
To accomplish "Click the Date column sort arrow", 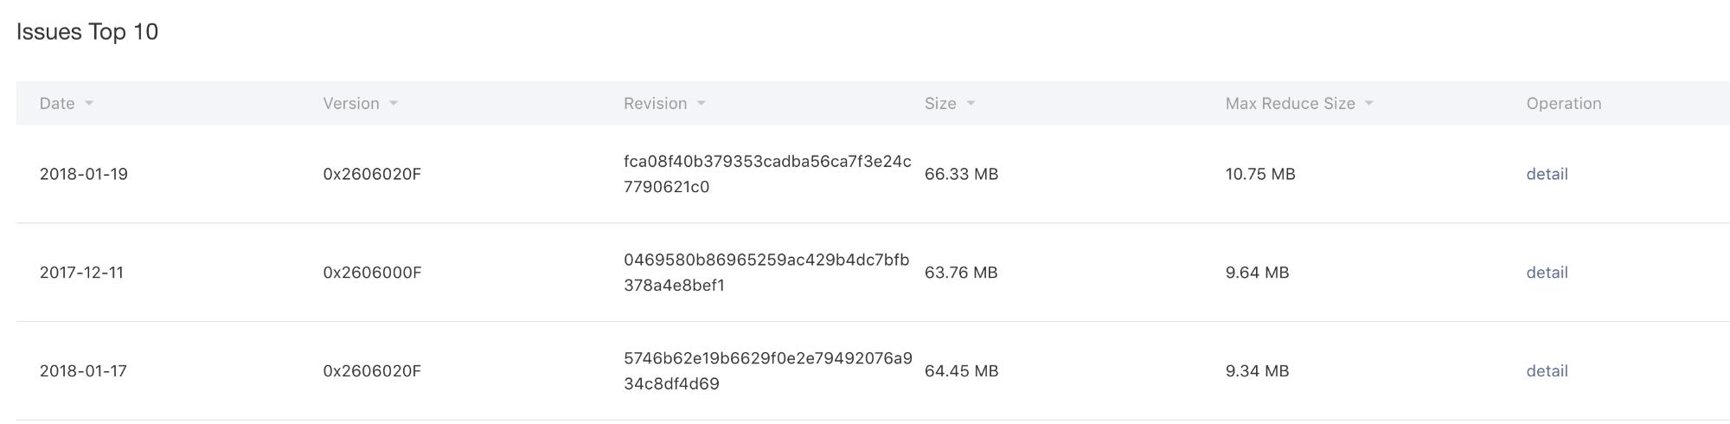I will coord(89,104).
